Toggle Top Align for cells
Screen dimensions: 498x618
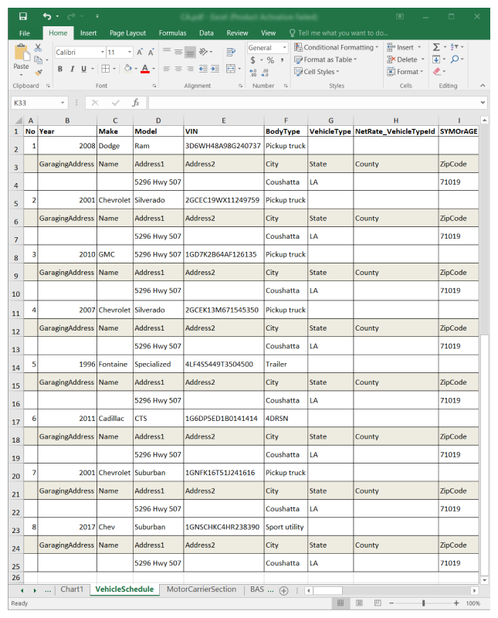[x=167, y=52]
